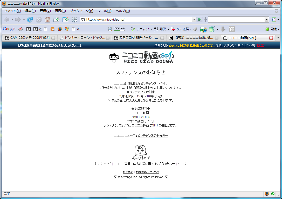Stop loading with the stop icon
282x199 pixels.
click(38, 20)
